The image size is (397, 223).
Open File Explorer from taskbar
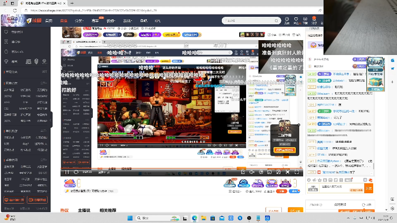[x=203, y=218]
